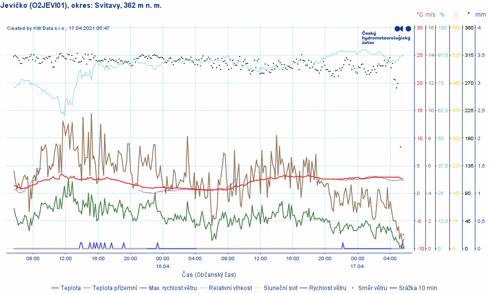Screen dimensions: 490x294
Task: Click the "Čas (Občanský čas)" axis title
Action: pos(209,274)
